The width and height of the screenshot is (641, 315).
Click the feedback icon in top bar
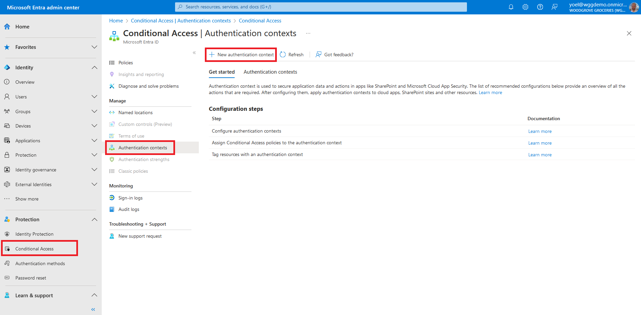(554, 7)
